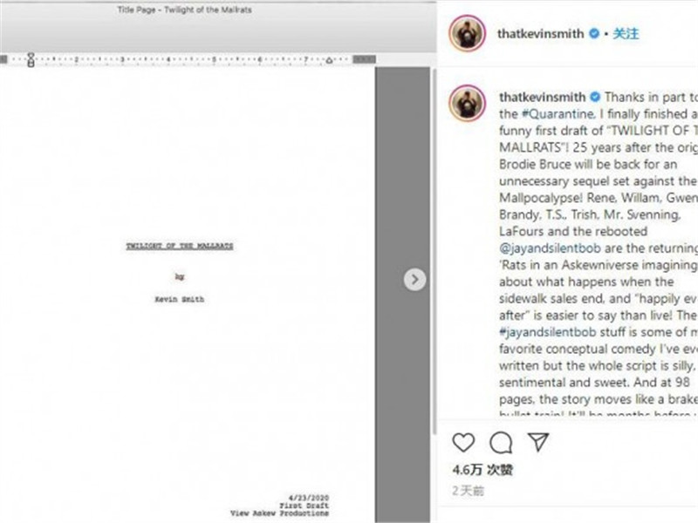
Task: Open the @jayandsilentbob mention link
Action: 550,248
